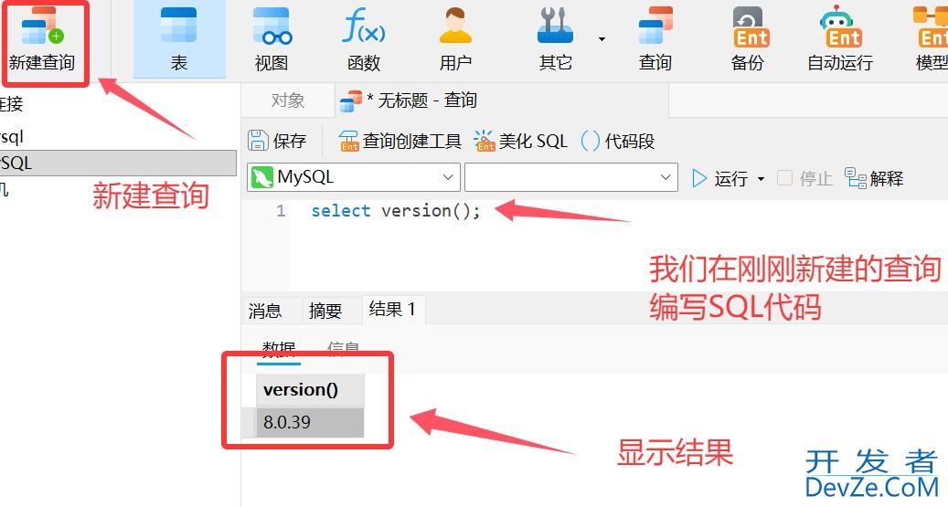Image resolution: width=948 pixels, height=507 pixels.
Task: Click the 查询 (Query) toolbar icon
Action: click(655, 26)
